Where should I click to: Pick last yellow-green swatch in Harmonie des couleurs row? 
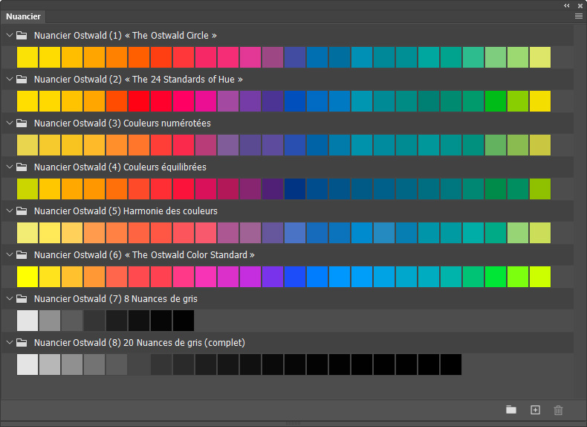(x=540, y=232)
